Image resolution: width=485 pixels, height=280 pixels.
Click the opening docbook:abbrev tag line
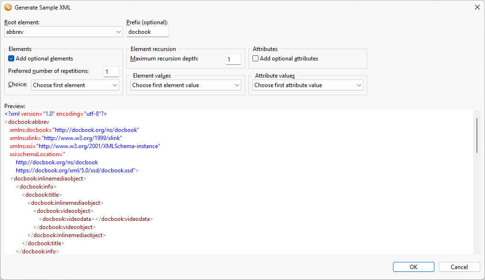pos(27,122)
